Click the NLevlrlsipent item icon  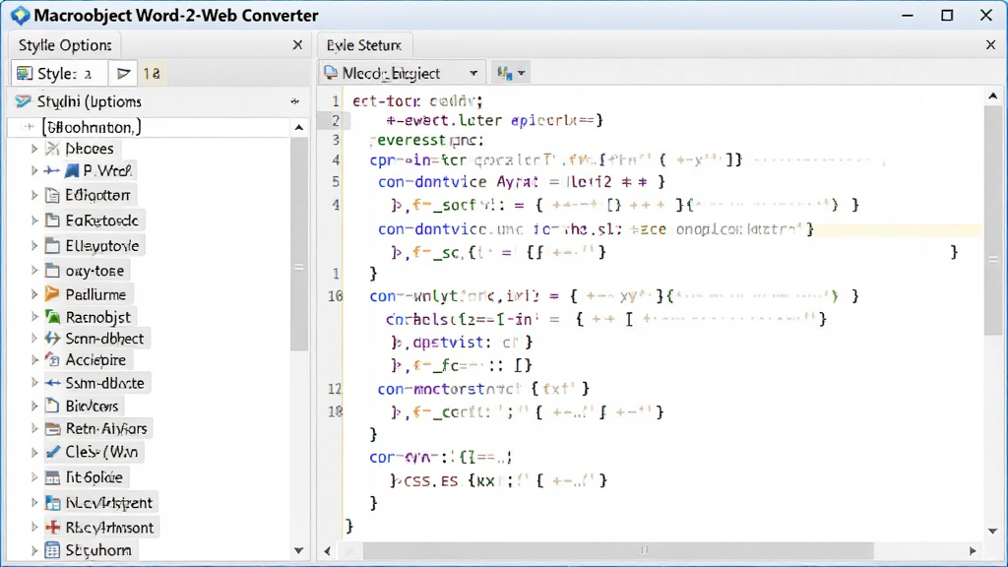pyautogui.click(x=53, y=503)
